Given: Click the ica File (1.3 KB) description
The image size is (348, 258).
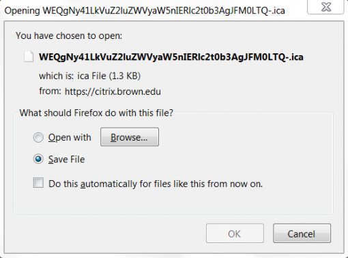Looking at the screenshot, I should [109, 76].
